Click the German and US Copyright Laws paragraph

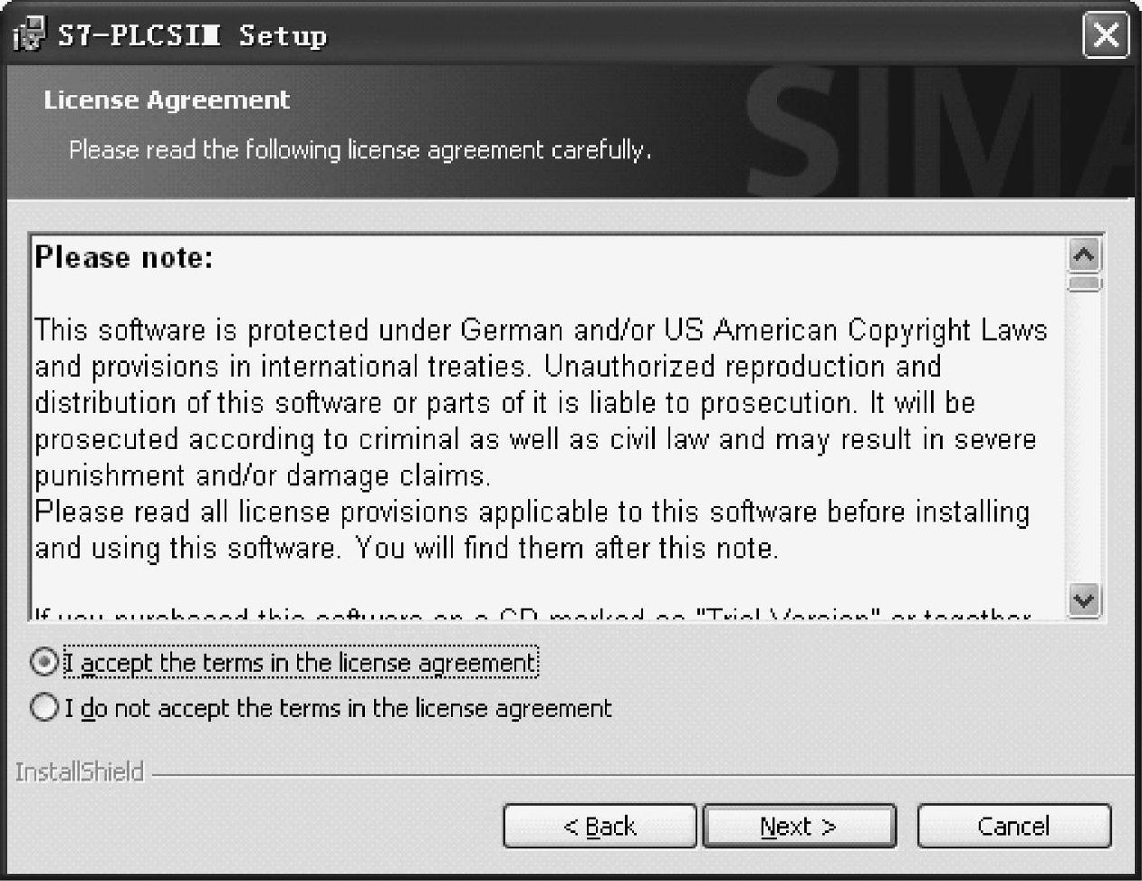coord(541,403)
